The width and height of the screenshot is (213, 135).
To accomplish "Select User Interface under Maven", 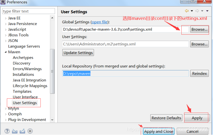I will 25,97.
